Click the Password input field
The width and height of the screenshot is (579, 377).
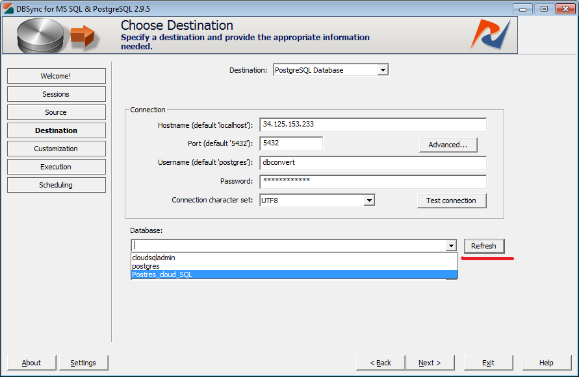(373, 182)
